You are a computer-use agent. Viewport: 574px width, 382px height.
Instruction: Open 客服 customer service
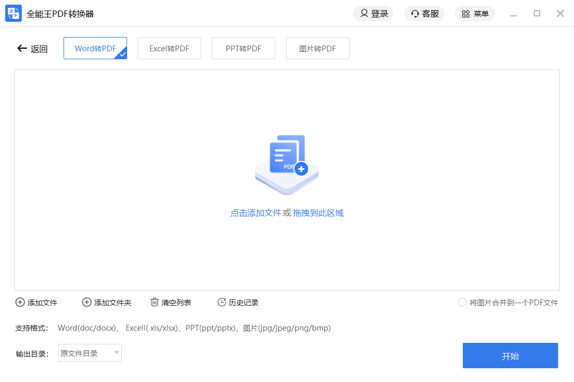[x=424, y=14]
